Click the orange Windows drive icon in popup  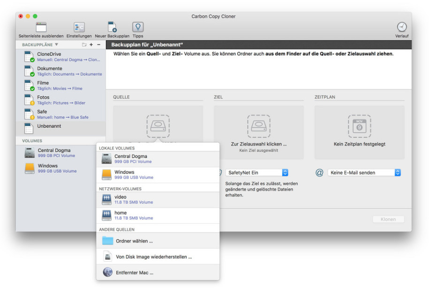pos(106,175)
